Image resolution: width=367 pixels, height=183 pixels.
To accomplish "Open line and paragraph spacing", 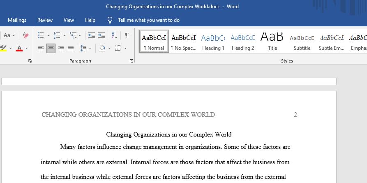I will tap(83, 48).
